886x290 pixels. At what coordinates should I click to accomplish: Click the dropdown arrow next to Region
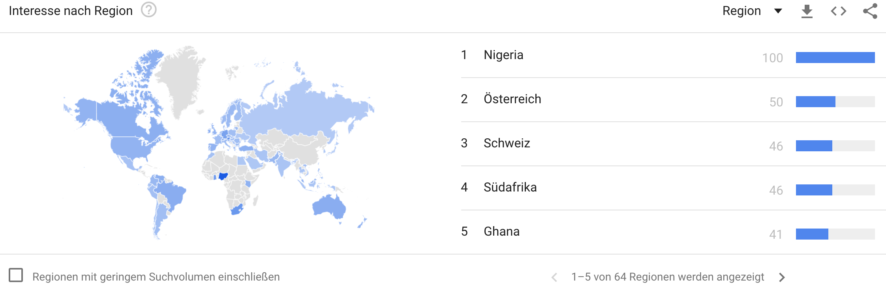tap(778, 11)
